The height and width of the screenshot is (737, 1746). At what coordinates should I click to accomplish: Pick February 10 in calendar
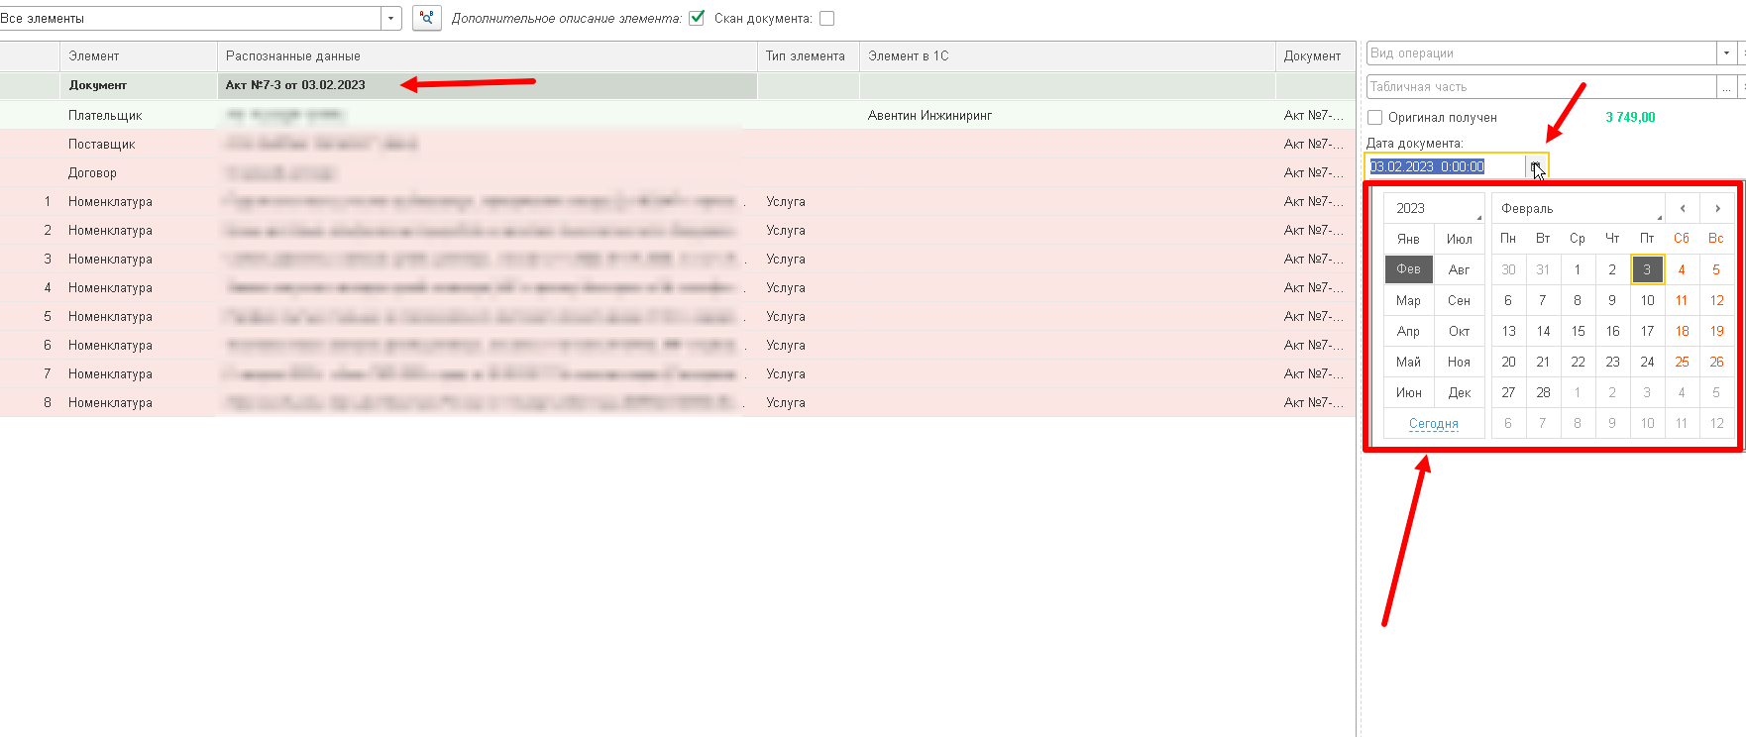(1647, 300)
